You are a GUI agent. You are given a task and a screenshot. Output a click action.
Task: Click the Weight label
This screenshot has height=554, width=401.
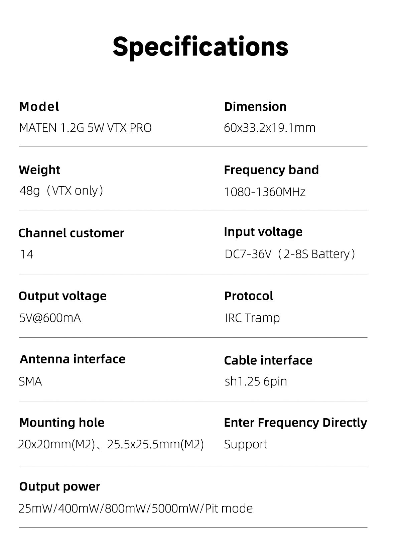coord(39,170)
